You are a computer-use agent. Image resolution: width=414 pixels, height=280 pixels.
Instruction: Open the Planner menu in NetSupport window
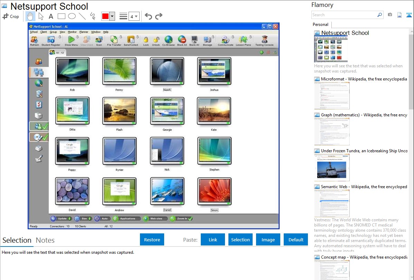click(84, 32)
